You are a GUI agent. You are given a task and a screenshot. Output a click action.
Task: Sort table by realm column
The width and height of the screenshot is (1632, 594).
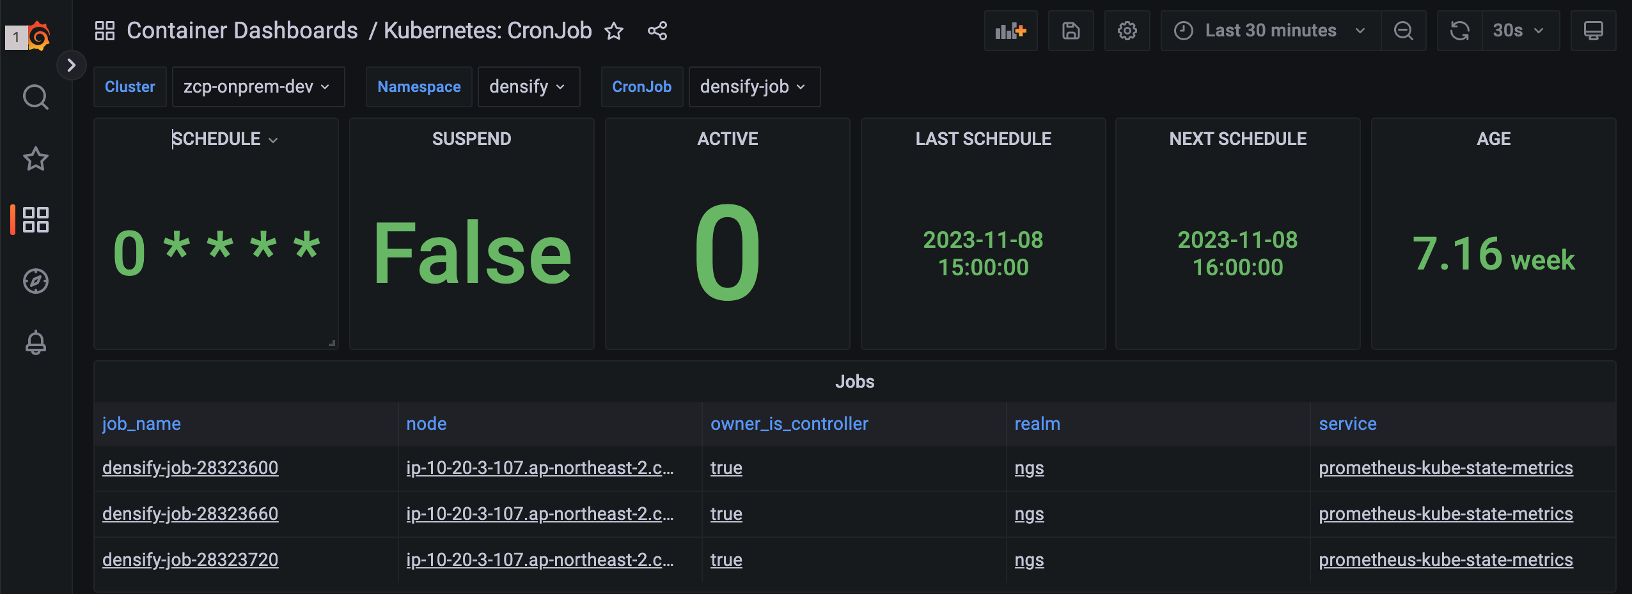click(x=1037, y=424)
